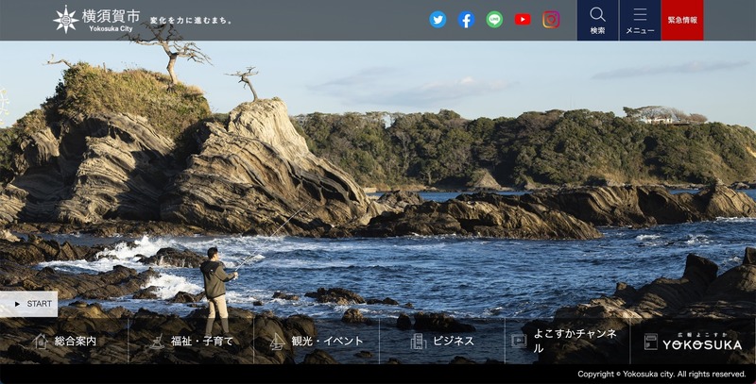Click the building icon beside ビジネス
The height and width of the screenshot is (384, 756).
pos(418,342)
